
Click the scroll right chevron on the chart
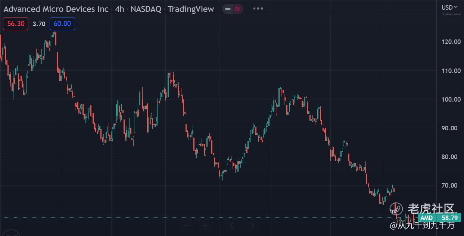252,226
